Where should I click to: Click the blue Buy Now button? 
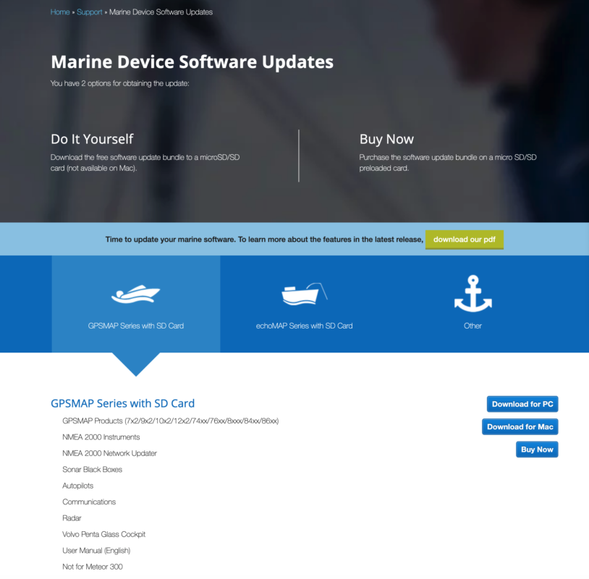click(x=537, y=449)
